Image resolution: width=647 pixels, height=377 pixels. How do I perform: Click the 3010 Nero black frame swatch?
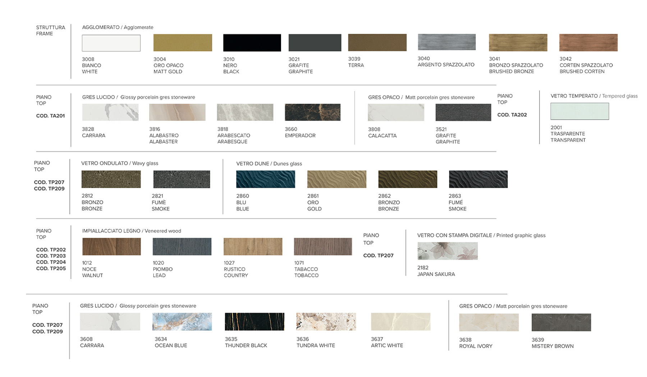252,43
